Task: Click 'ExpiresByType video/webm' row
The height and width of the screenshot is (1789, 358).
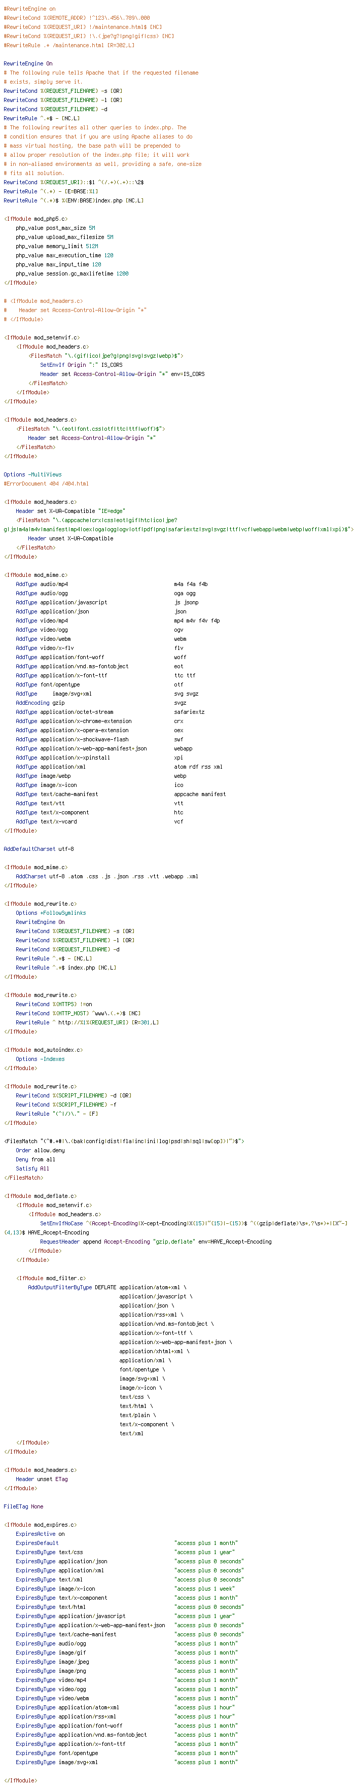Action: coord(126,1698)
